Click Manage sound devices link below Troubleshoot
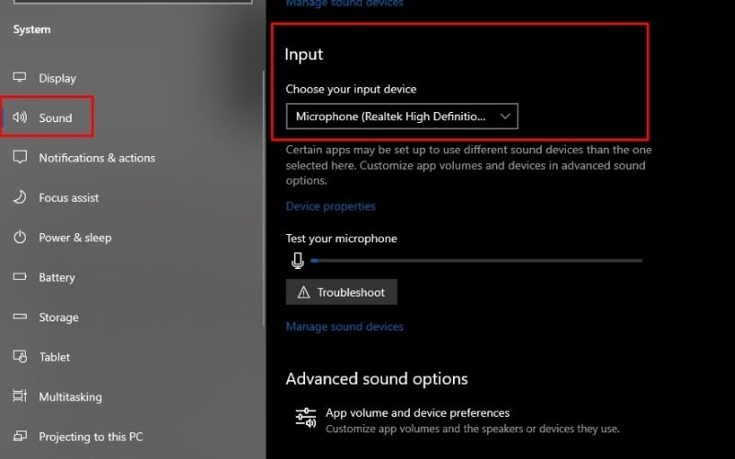This screenshot has width=735, height=459. 345,327
